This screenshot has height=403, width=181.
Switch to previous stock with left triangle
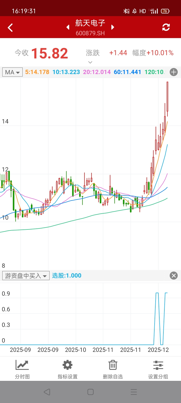68,27
